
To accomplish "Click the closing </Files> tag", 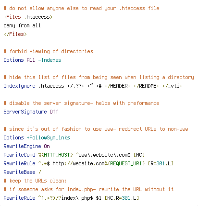I will coord(15,34).
